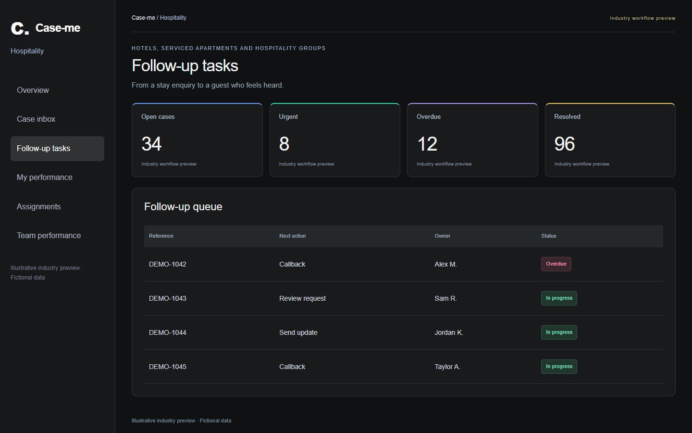The height and width of the screenshot is (433, 692).
Task: Open Assignments from the sidebar
Action: tap(57, 207)
